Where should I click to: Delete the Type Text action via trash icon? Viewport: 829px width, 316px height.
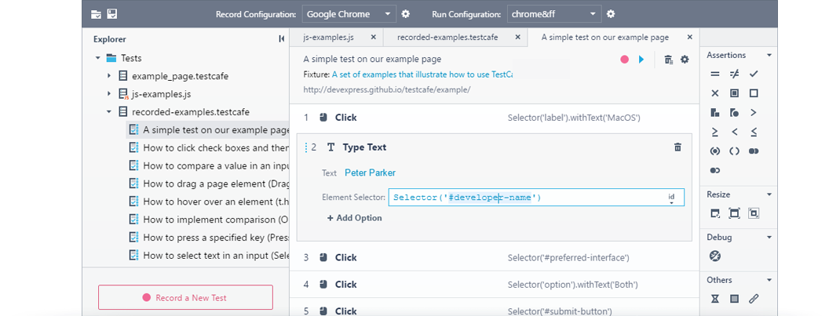(678, 147)
